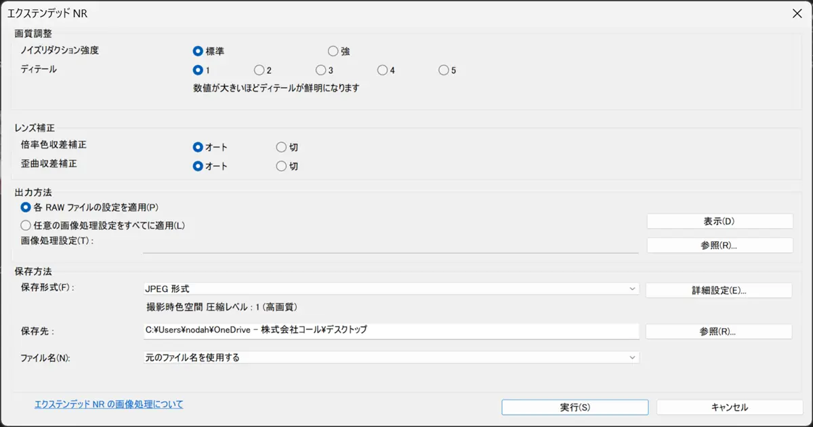Close the エクステンデッド NR dialog
The width and height of the screenshot is (813, 427).
click(797, 12)
